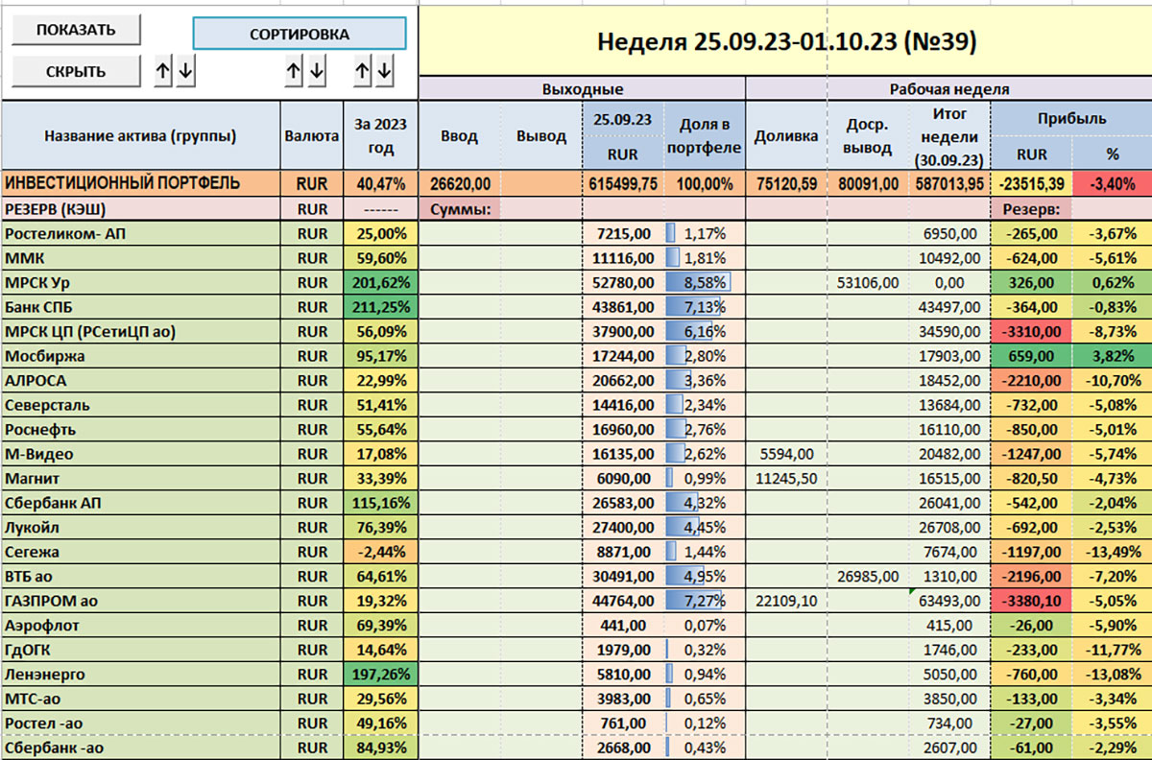Viewport: 1152px width, 760px height.
Task: Select the 40,47% yearly portfolio value
Action: click(381, 184)
